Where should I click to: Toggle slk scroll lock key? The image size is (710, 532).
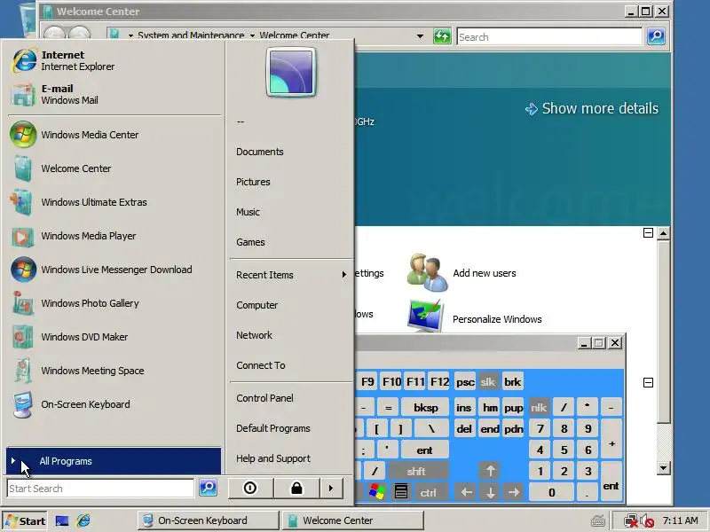(x=487, y=382)
